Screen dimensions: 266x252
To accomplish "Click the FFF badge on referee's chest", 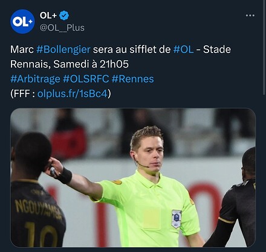I will point(177,219).
